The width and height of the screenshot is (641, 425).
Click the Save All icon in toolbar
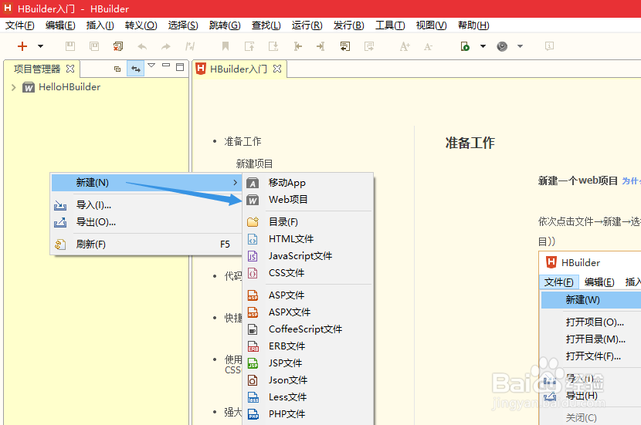click(94, 46)
